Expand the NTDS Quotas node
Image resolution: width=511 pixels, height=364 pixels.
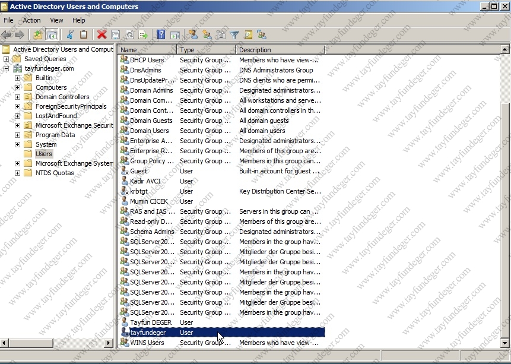18,173
